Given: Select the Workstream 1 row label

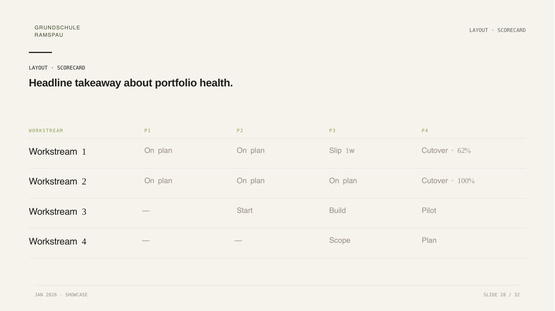Looking at the screenshot, I should coord(58,152).
